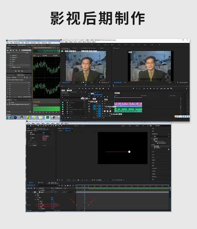Select the Razor tool in Premiere toolbar
This screenshot has height=229, width=197.
tap(89, 101)
